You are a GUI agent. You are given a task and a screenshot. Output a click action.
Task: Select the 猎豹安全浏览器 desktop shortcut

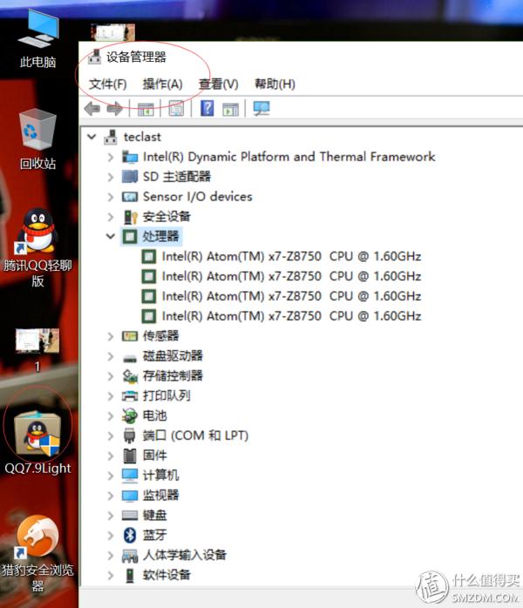click(37, 554)
